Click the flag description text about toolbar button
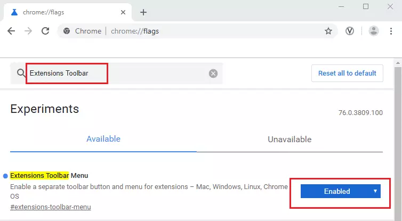Image resolution: width=402 pixels, height=221 pixels. 149,191
